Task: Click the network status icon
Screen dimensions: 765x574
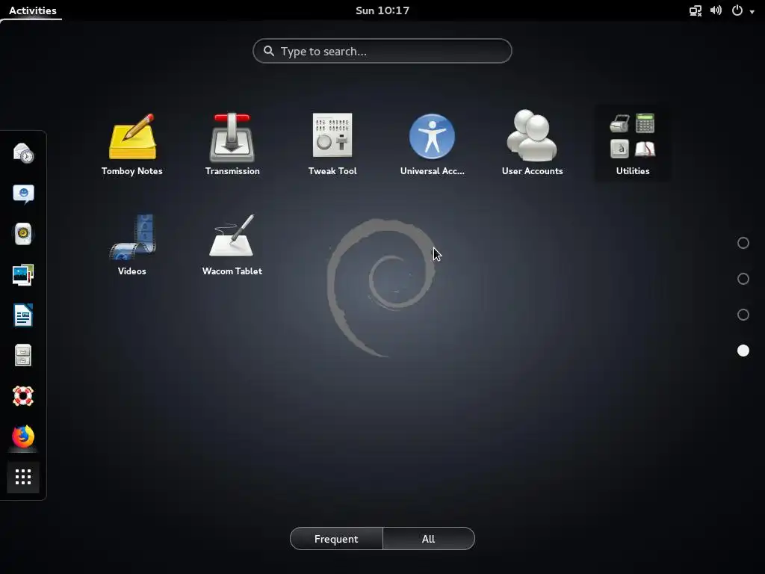Action: (696, 10)
